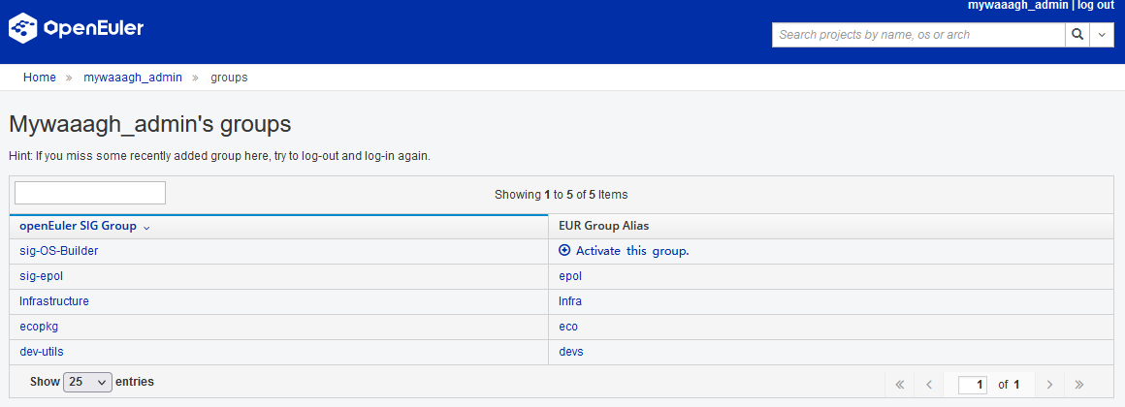This screenshot has width=1125, height=407.
Task: Jump to last page arrow
Action: (x=1079, y=385)
